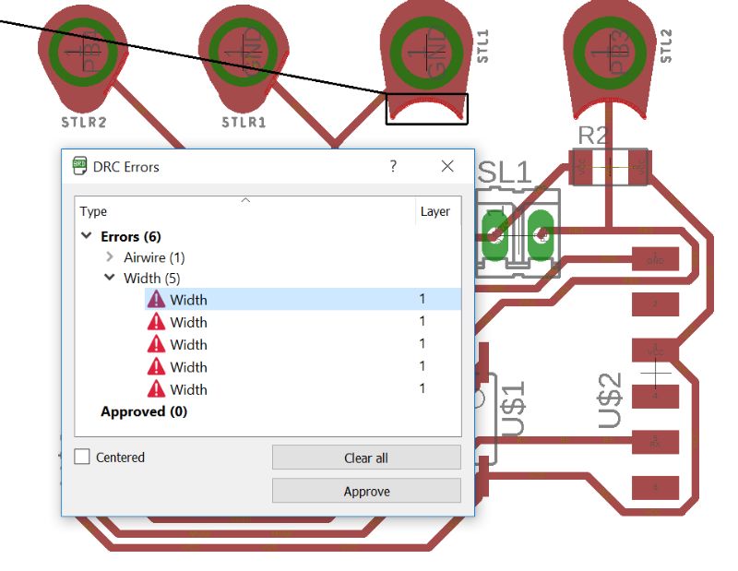
Task: Open the DRC Errors help question mark
Action: coord(393,166)
